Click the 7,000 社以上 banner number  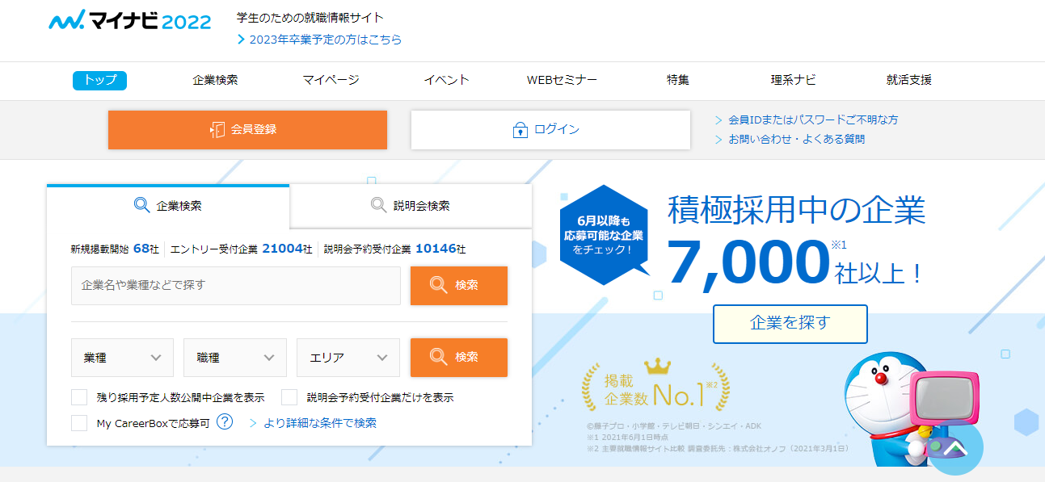795,263
